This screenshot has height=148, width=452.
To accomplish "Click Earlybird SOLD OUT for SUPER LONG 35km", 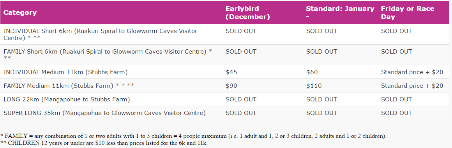I will point(241,113).
